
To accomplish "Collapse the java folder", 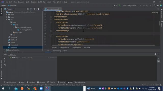I will tap(11, 25).
